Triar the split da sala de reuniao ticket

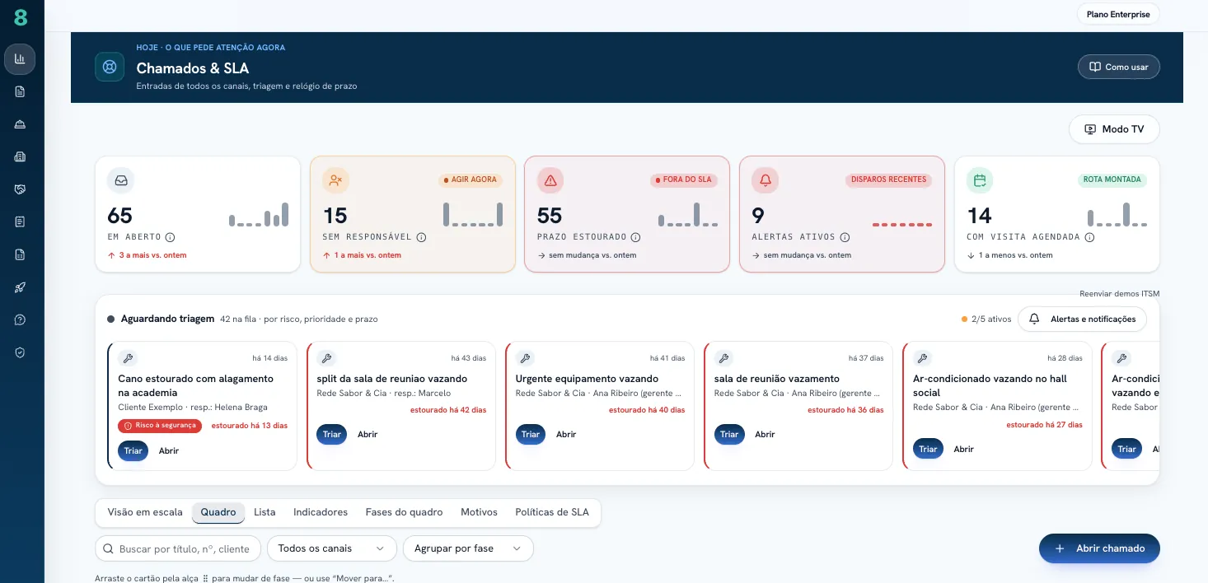point(332,434)
